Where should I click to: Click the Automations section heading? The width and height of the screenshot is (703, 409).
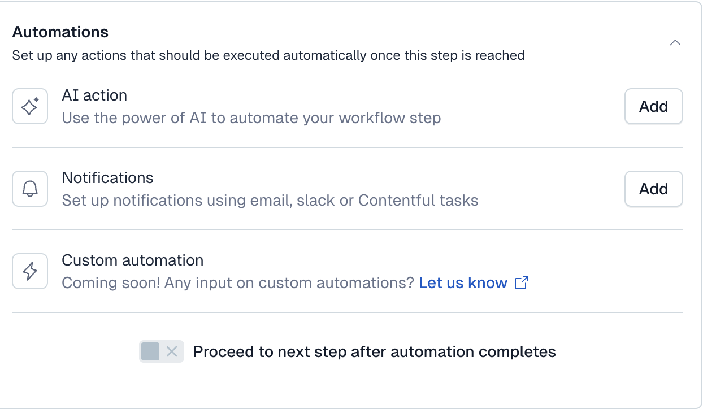(60, 32)
